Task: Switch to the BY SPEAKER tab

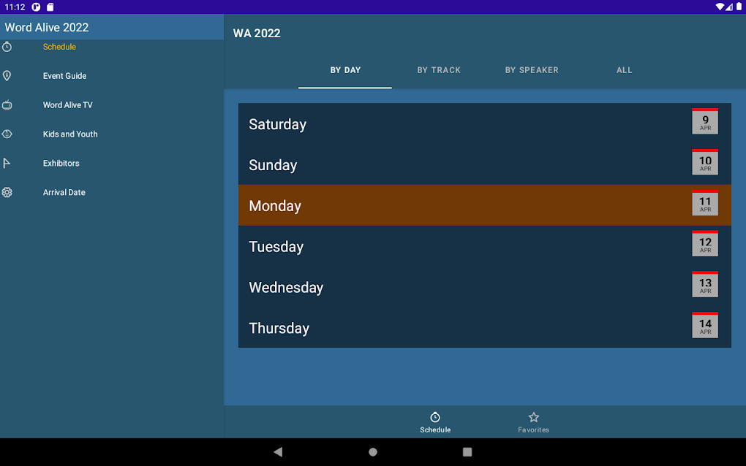Action: pyautogui.click(x=532, y=70)
